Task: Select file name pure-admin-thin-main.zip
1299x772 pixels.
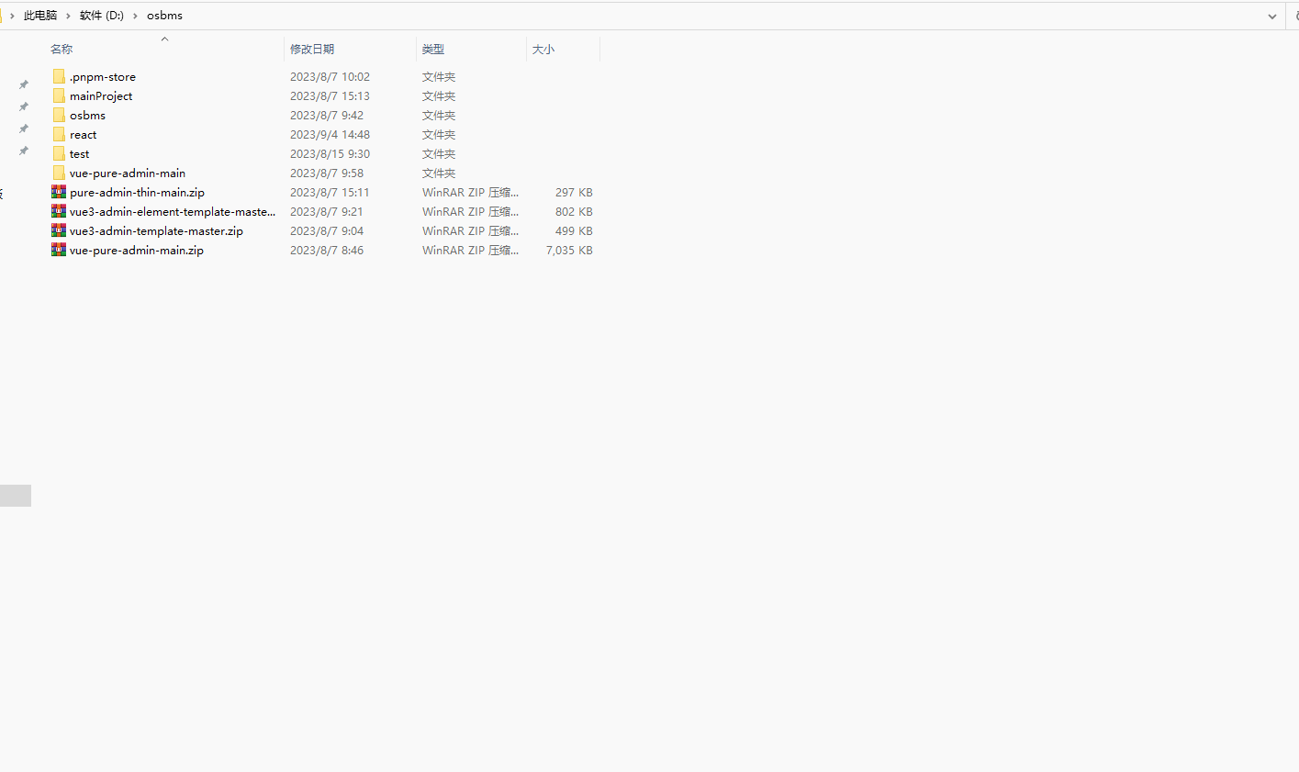Action: (x=137, y=193)
